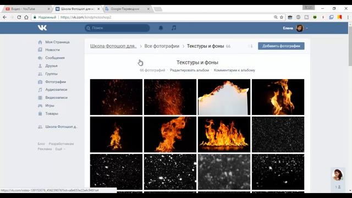
Task: Open the first sparks texture thumbnail
Action: point(116,97)
